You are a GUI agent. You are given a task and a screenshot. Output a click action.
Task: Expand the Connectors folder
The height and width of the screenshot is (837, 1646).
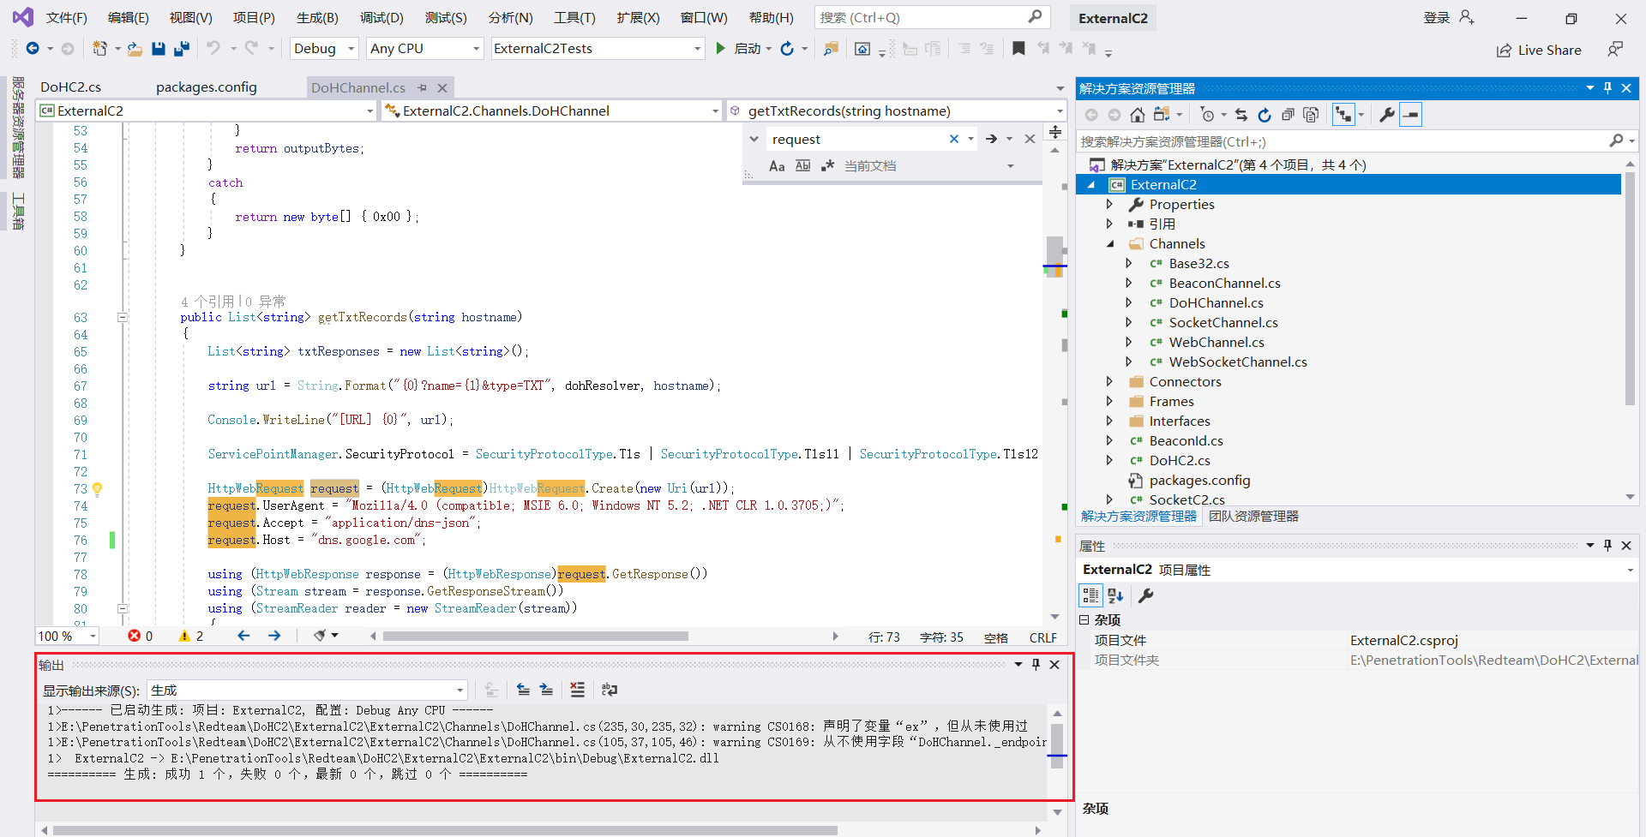(x=1109, y=382)
